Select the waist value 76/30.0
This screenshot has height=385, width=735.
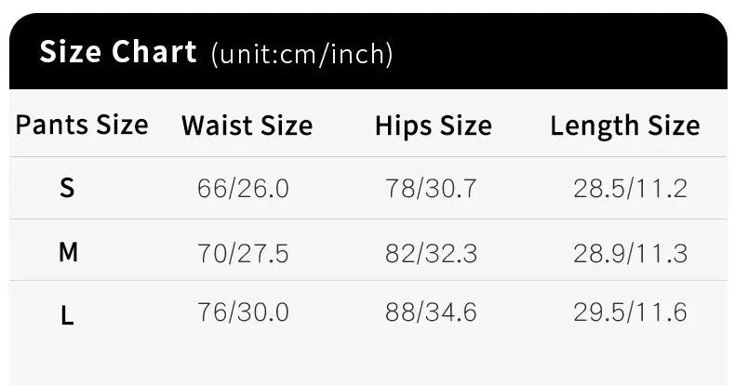click(243, 312)
